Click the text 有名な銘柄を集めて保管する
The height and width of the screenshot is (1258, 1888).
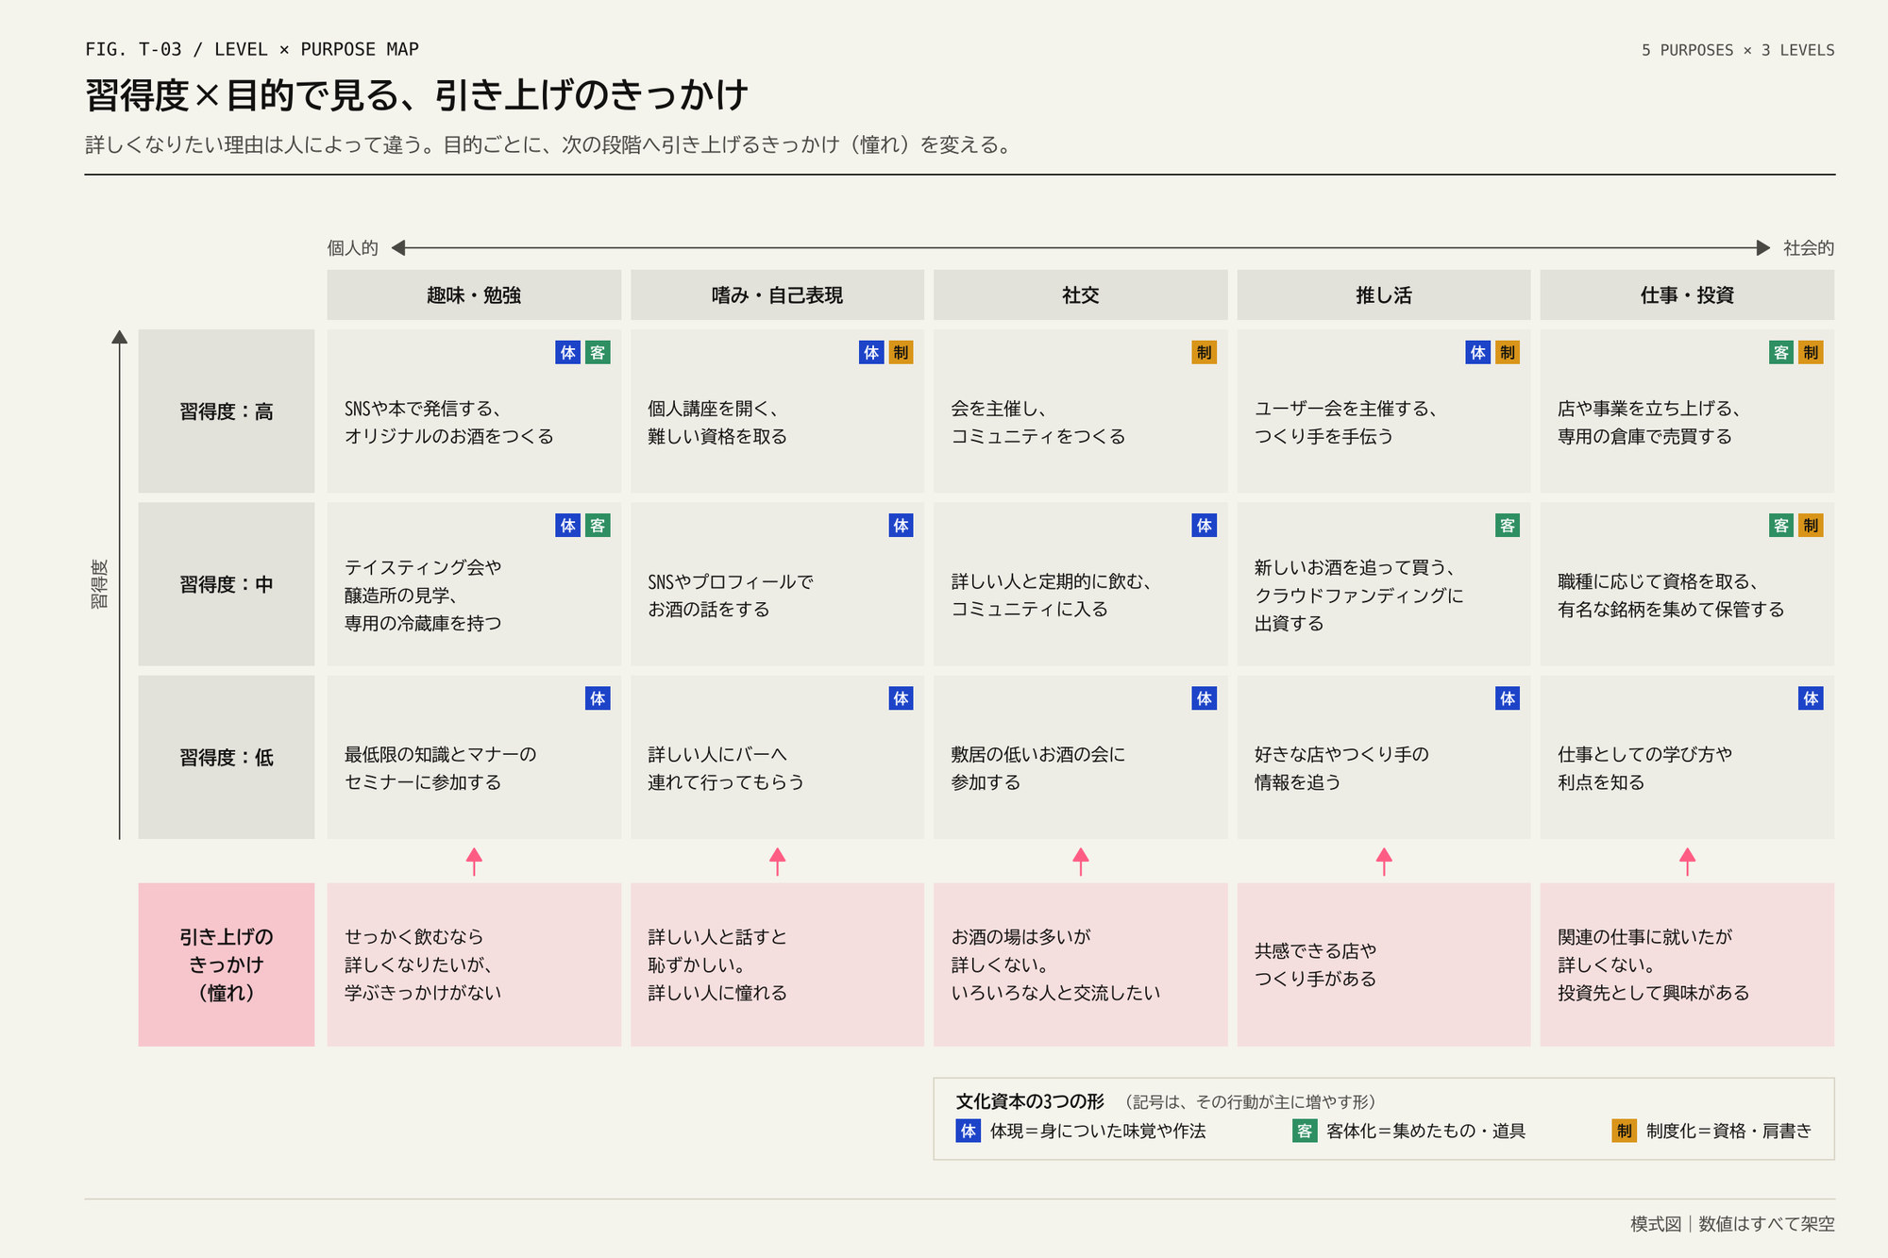(1671, 610)
